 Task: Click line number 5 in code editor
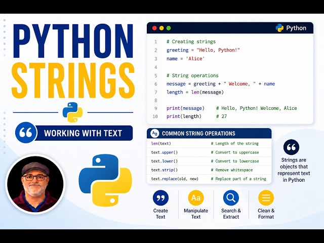(156, 76)
